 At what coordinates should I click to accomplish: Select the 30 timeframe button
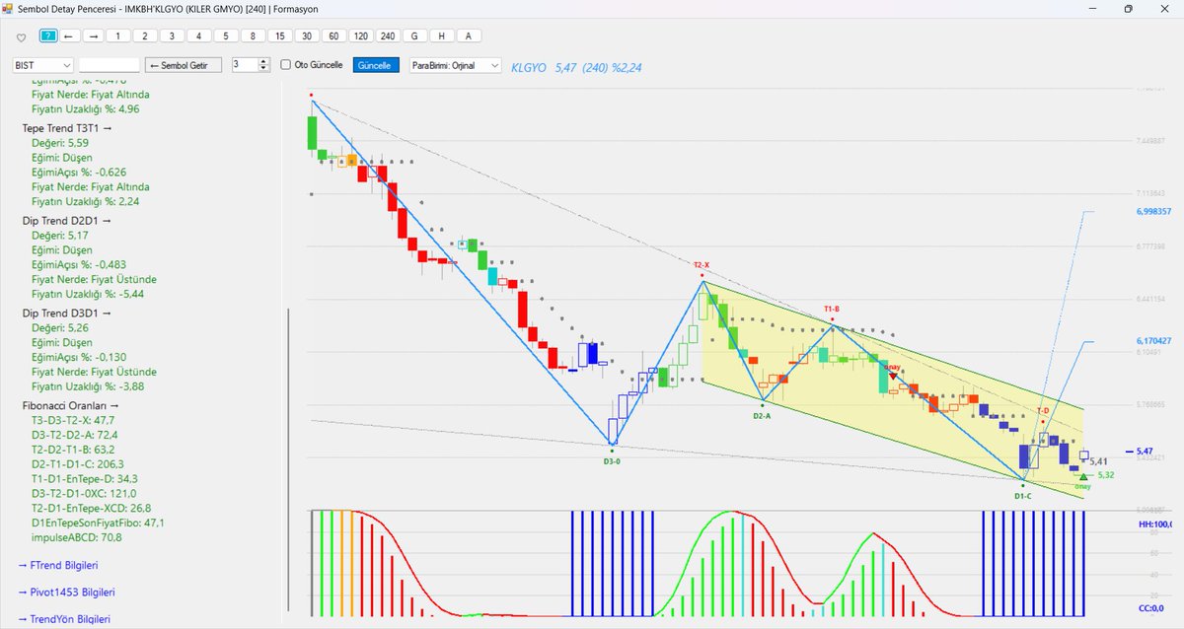coord(307,35)
